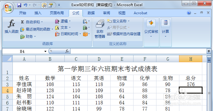Switch to the 开始 Home tab
The width and height of the screenshot is (213, 111).
[23, 13]
